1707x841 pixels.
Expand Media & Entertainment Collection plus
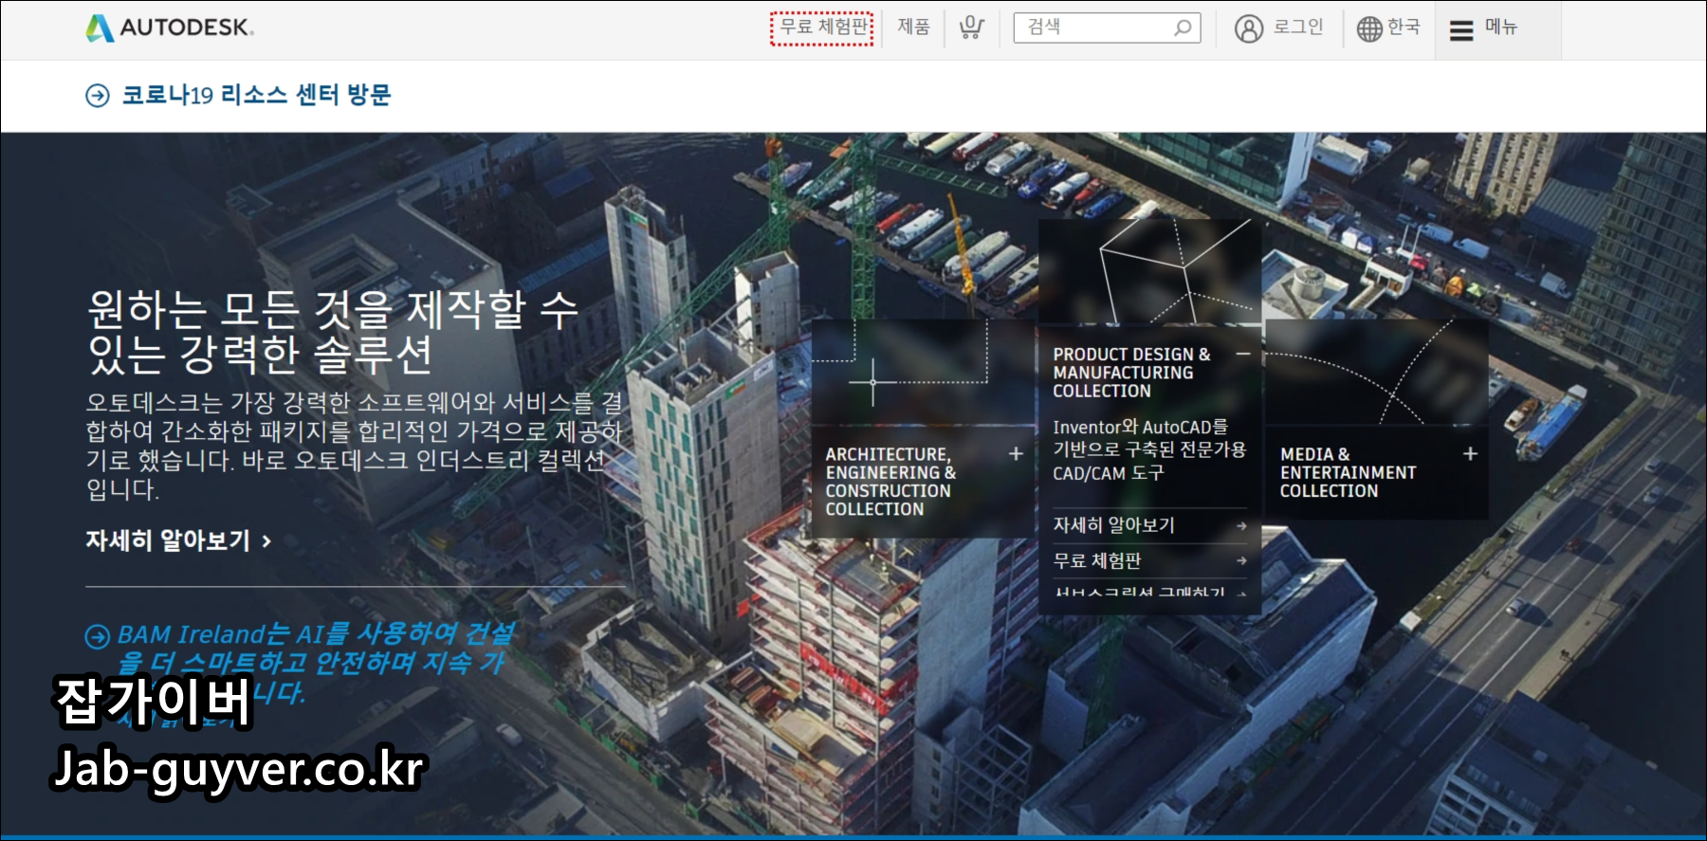click(x=1470, y=454)
